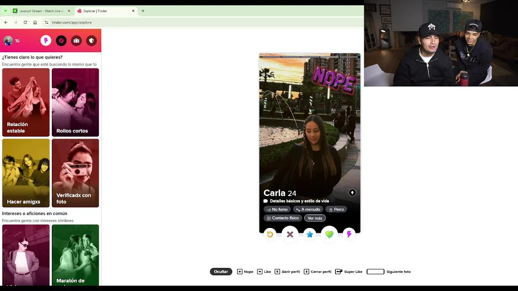Click the purple Boost lightning button on card
Image resolution: width=518 pixels, height=291 pixels.
coord(349,234)
